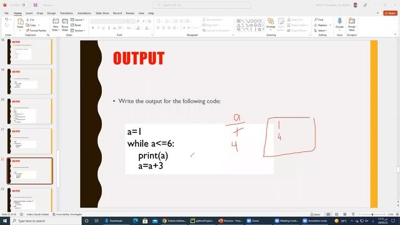400x225 pixels.
Task: Open Reading View from status bar
Action: point(344,214)
